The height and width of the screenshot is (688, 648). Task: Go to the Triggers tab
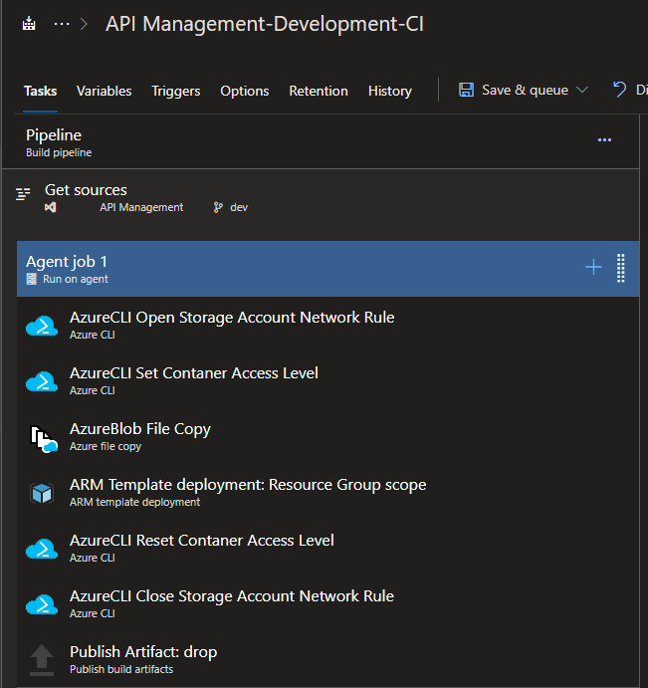[x=176, y=91]
